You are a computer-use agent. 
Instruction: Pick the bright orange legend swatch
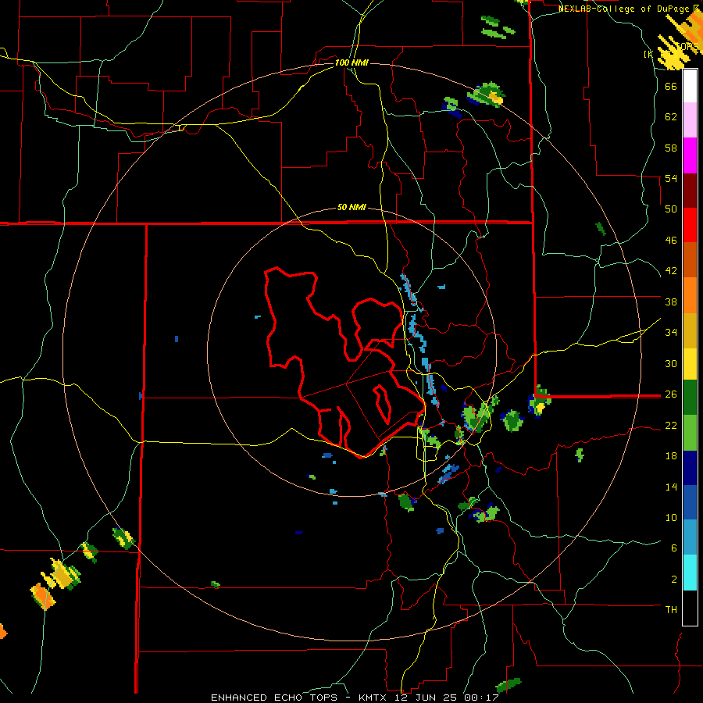click(690, 295)
